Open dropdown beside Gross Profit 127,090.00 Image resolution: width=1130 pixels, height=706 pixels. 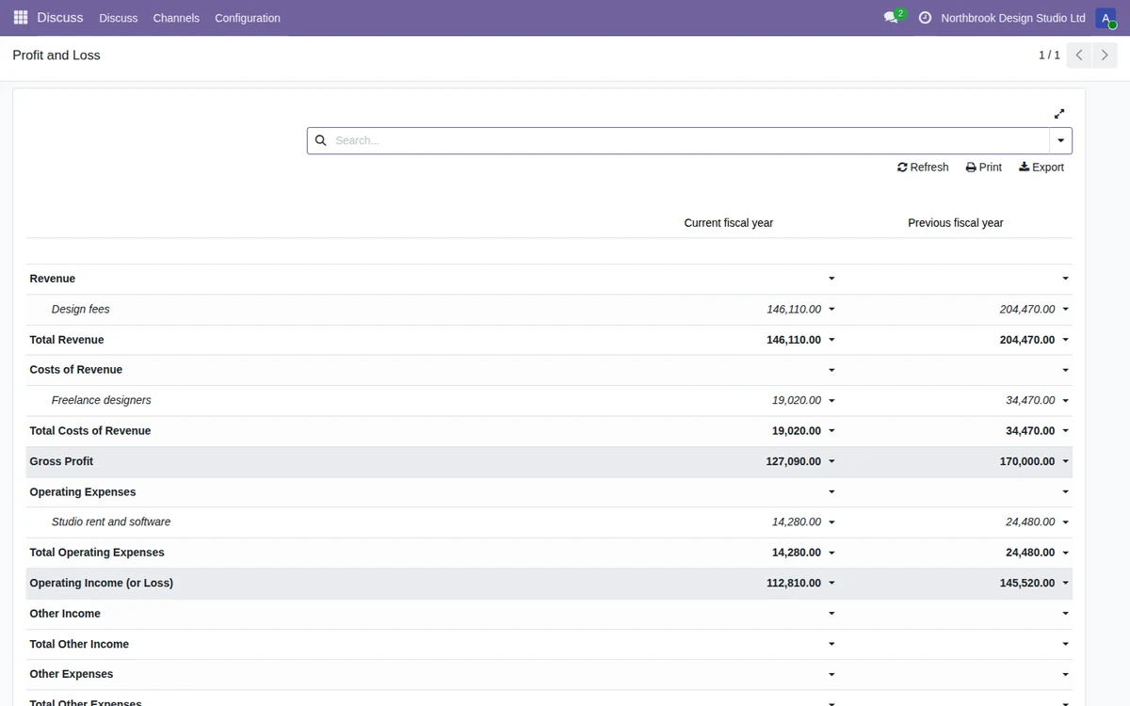pos(831,461)
